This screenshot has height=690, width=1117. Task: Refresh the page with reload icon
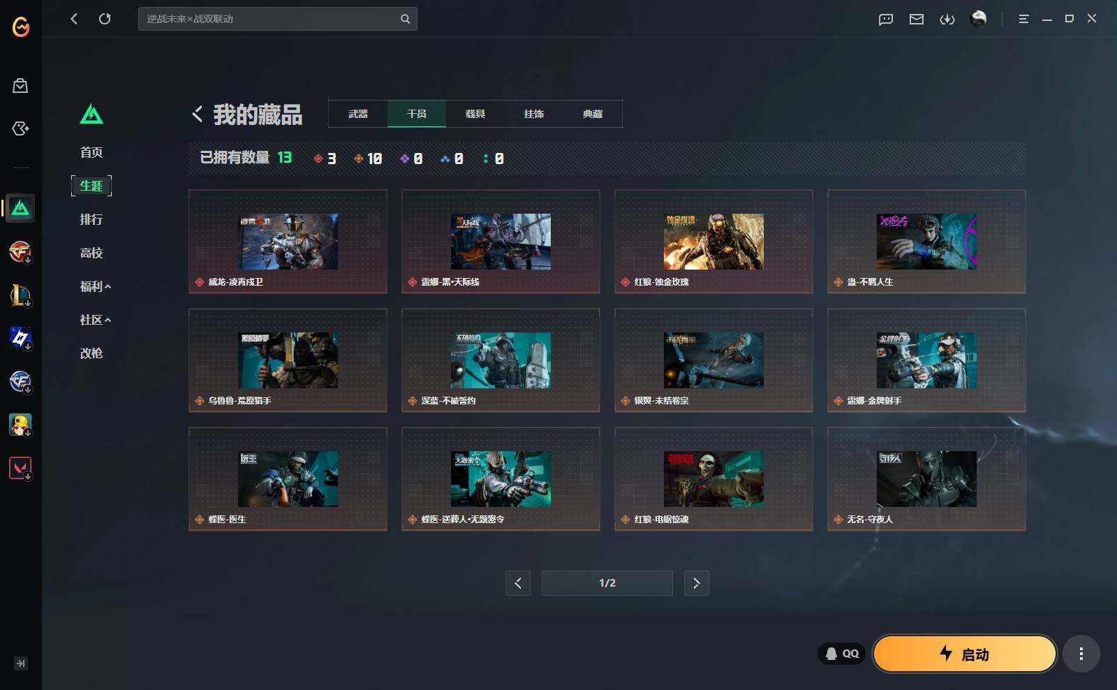[x=105, y=19]
